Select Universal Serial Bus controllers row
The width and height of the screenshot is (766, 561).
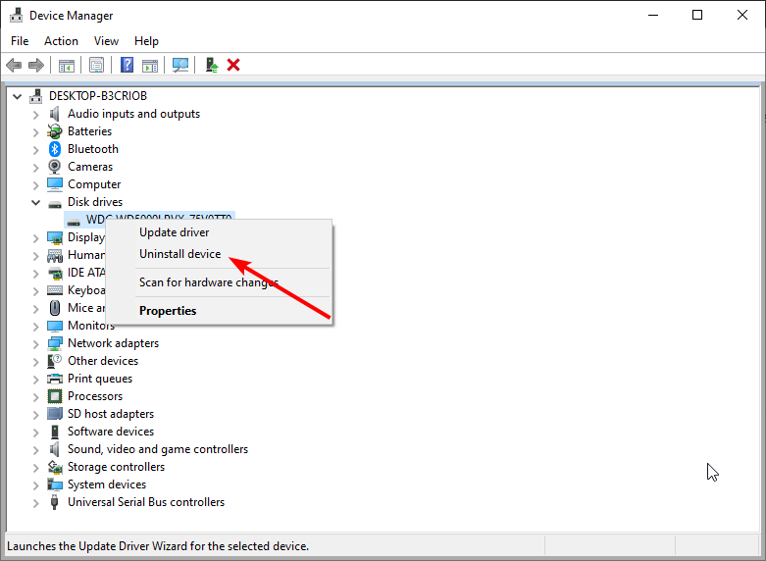[x=145, y=502]
